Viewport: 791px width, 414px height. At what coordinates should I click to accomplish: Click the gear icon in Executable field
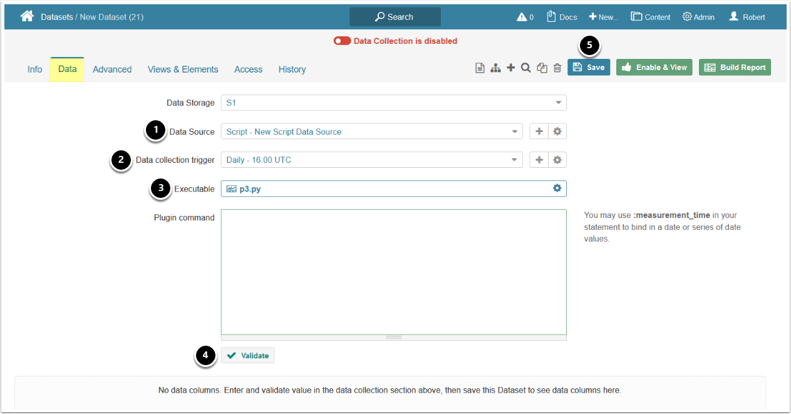click(x=557, y=188)
